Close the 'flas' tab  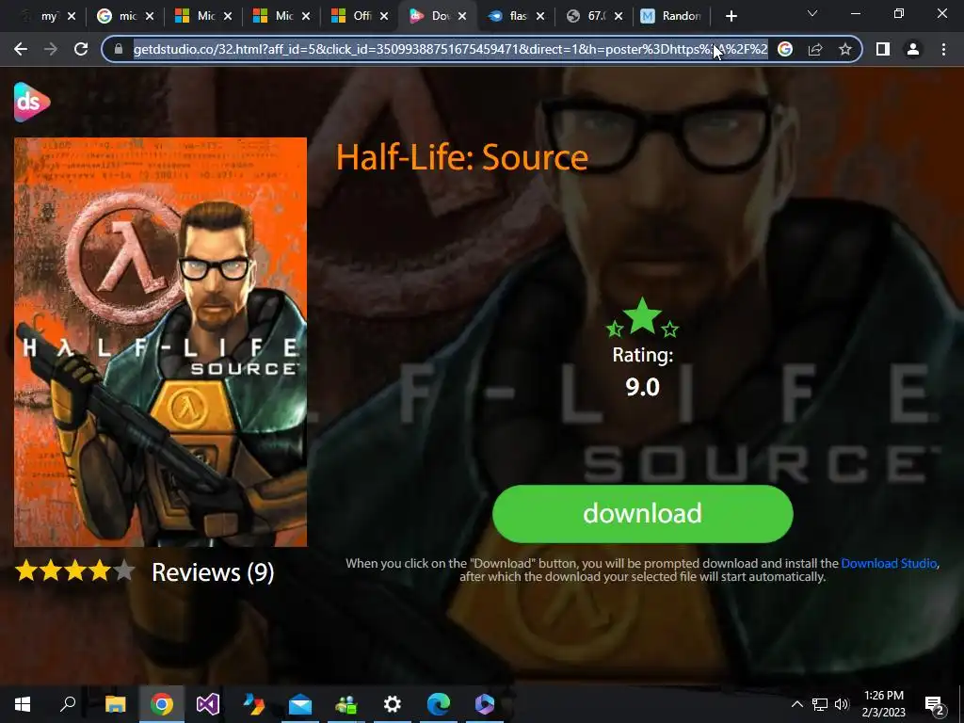(x=540, y=17)
